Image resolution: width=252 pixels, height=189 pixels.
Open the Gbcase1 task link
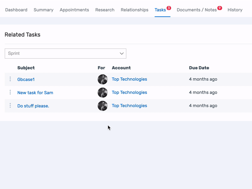click(x=26, y=79)
